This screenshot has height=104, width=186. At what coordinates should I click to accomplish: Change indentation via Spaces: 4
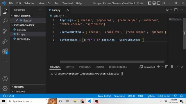[119, 96]
